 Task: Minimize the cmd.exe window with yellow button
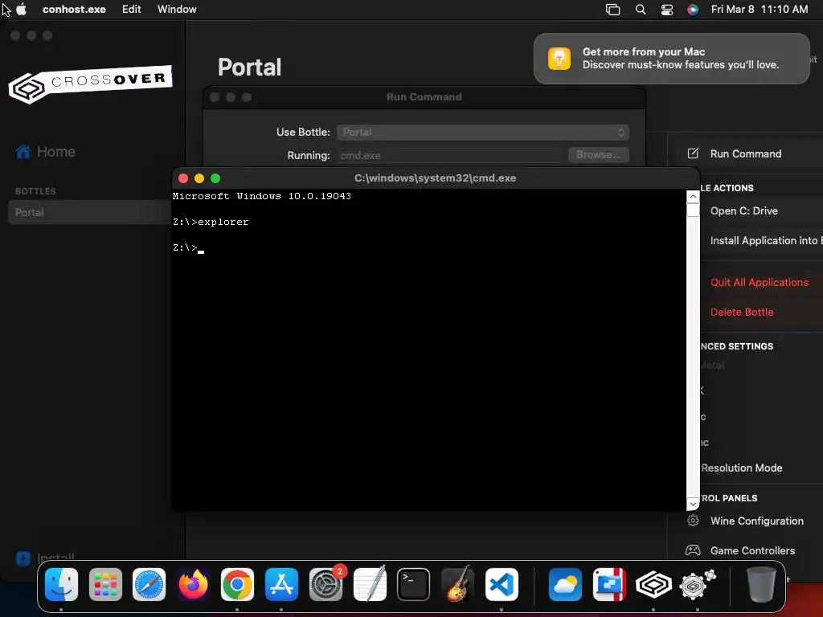(199, 178)
